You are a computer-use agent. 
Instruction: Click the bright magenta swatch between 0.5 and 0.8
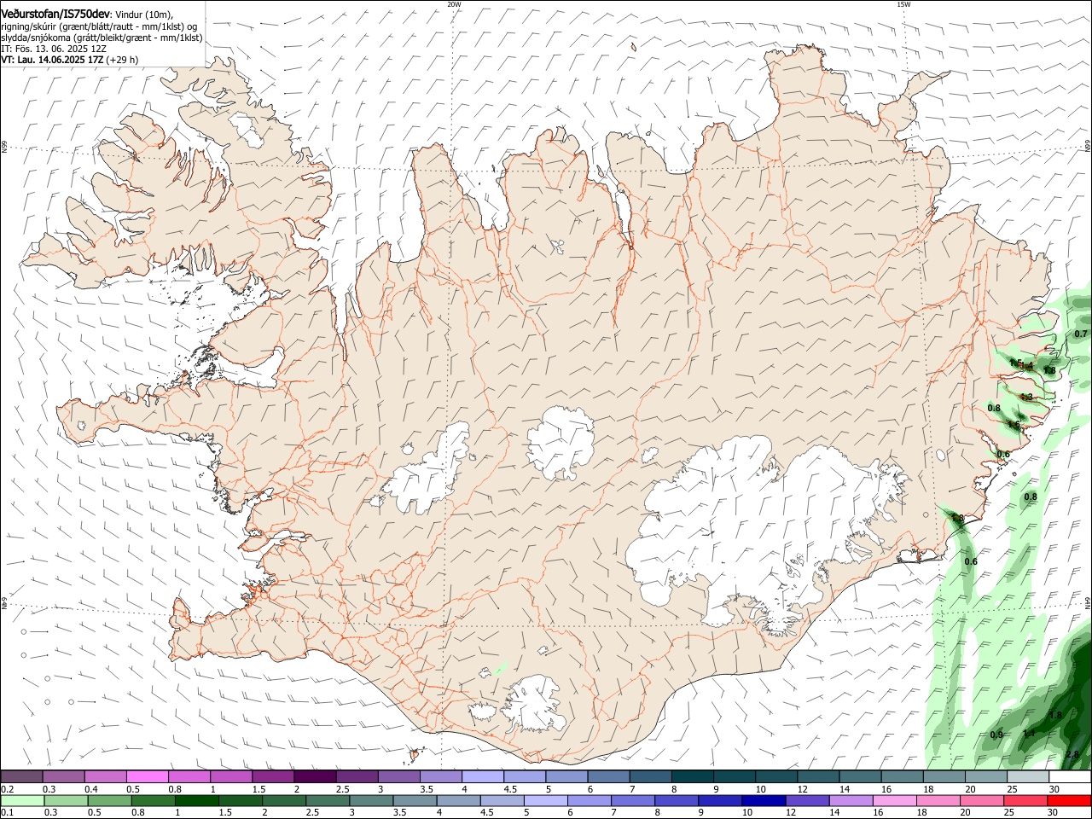click(x=147, y=777)
